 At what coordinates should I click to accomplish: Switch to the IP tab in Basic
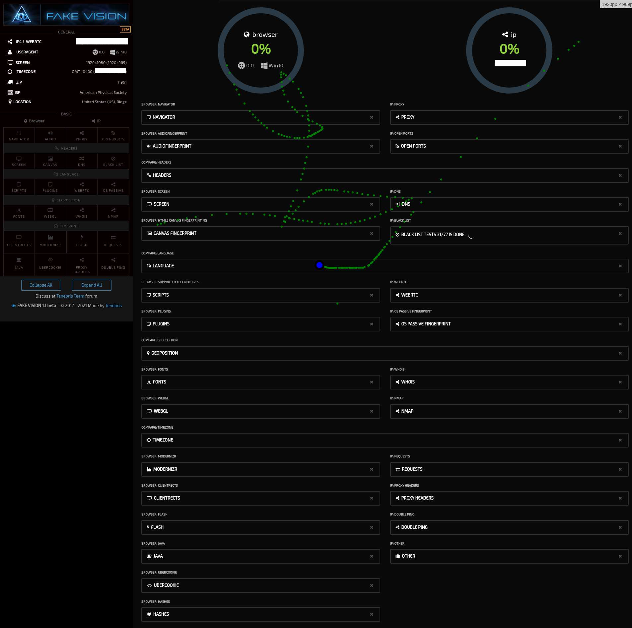coord(96,121)
